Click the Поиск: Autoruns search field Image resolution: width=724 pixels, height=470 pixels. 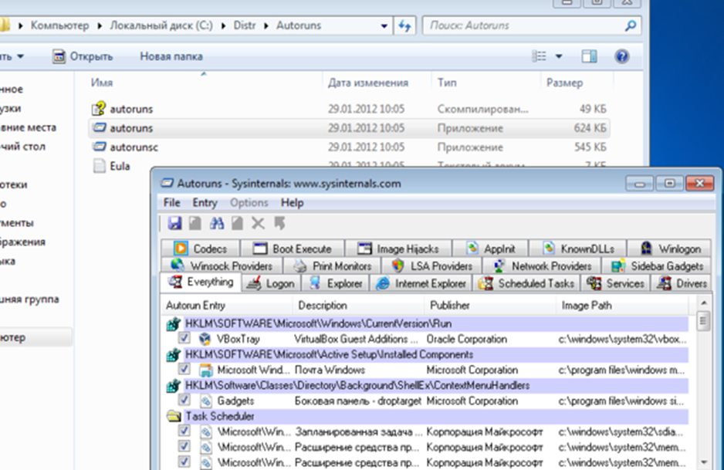[531, 25]
